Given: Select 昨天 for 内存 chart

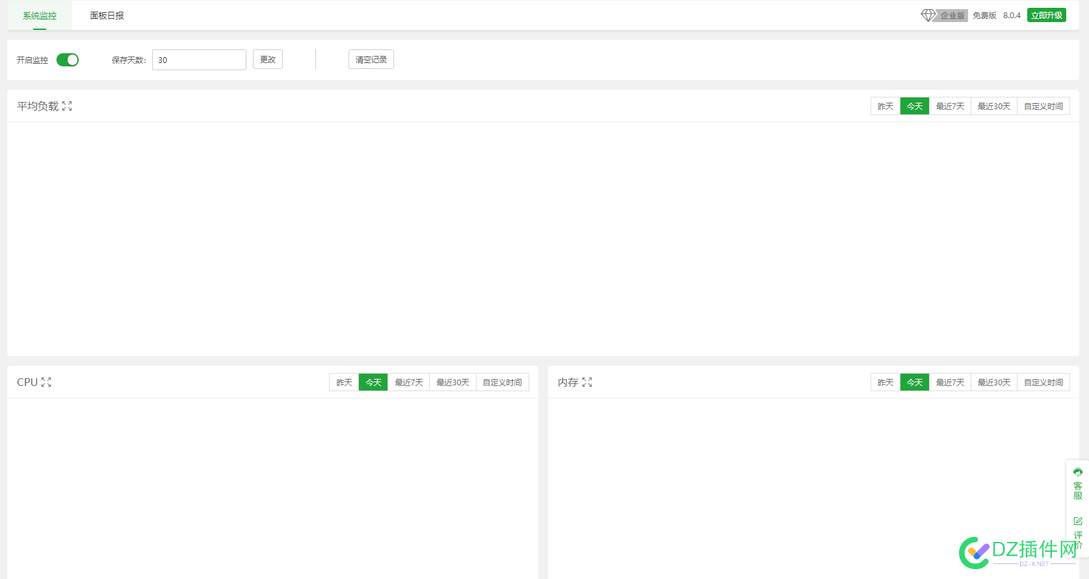Looking at the screenshot, I should pos(886,382).
